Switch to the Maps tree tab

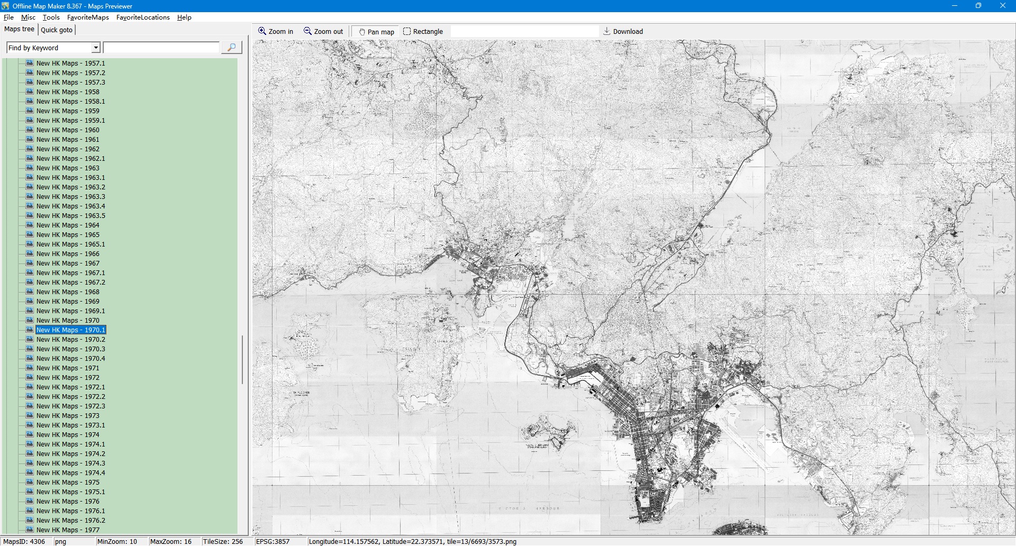[19, 29]
